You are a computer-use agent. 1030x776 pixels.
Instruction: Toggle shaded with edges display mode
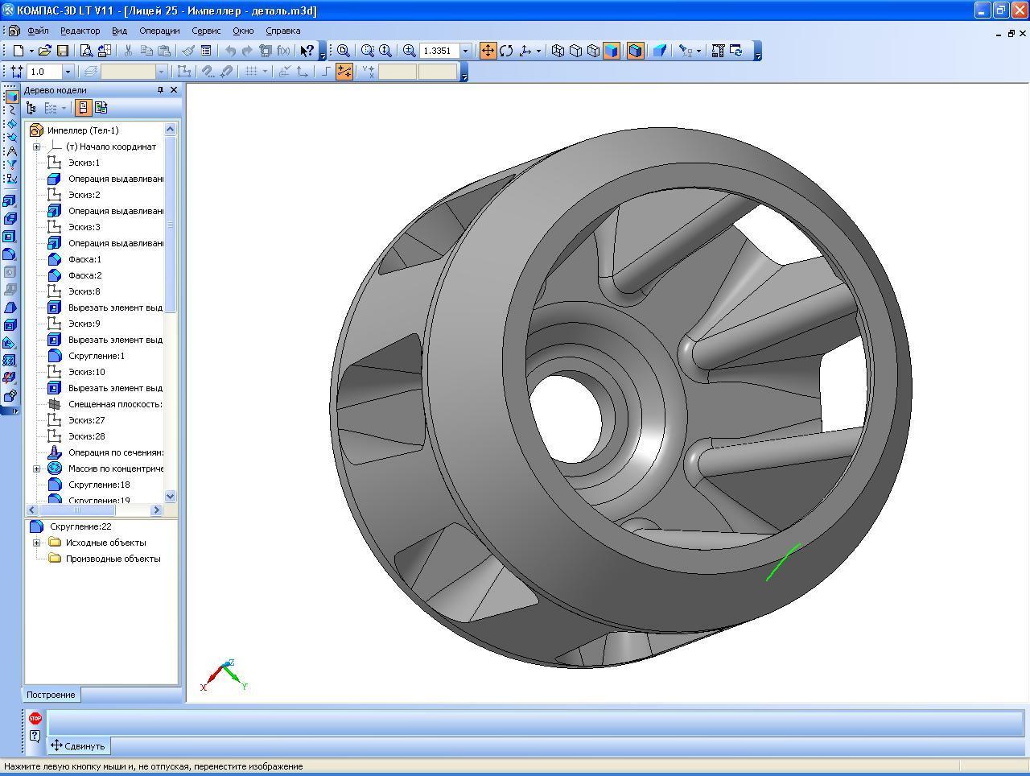[x=635, y=51]
